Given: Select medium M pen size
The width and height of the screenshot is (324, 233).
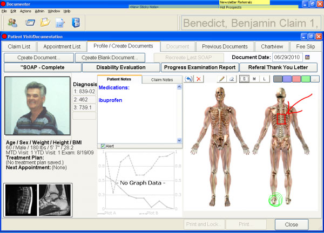Looking at the screenshot, I should coord(254,79).
